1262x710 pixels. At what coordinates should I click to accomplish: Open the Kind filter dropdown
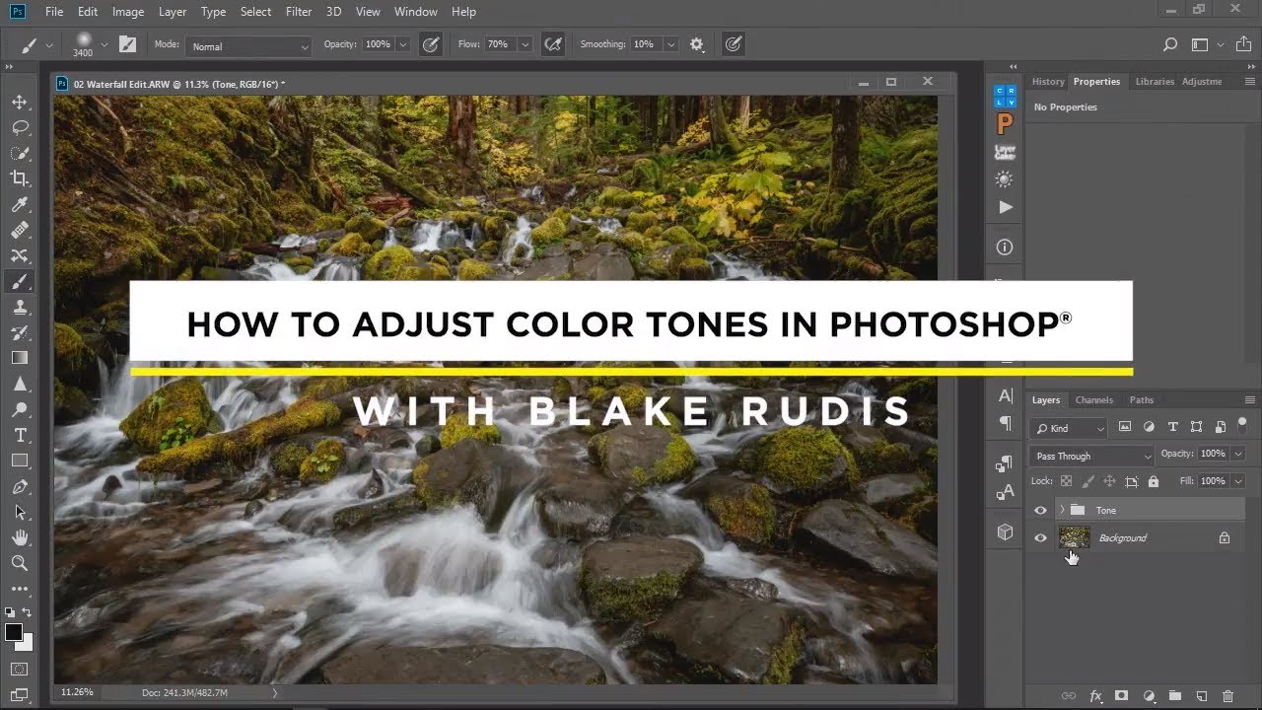point(1070,428)
